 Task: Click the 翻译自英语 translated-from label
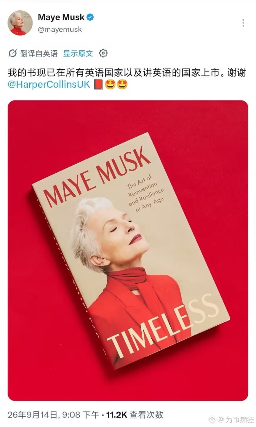39,53
